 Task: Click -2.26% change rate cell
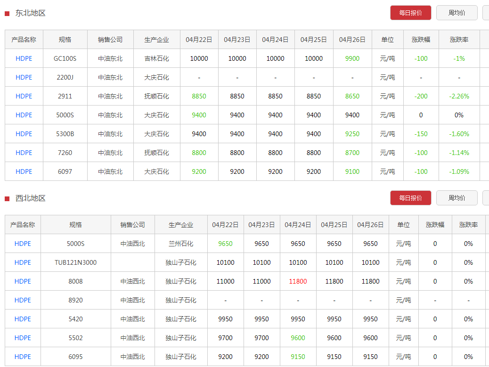[459, 97]
